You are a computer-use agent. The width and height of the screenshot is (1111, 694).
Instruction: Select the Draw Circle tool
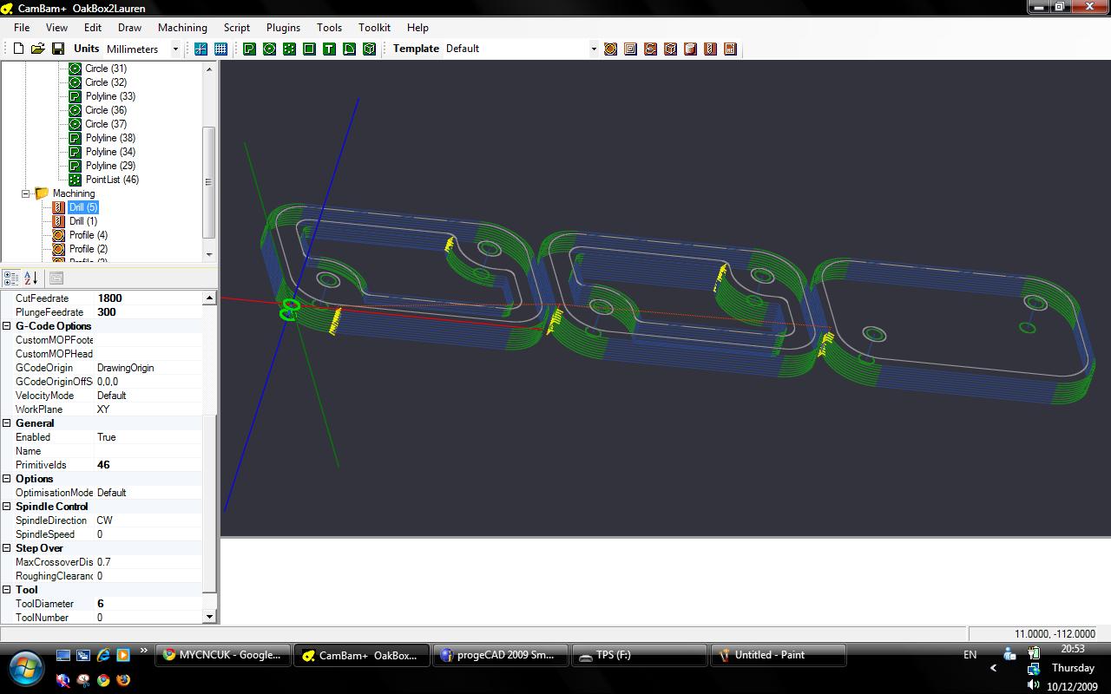(x=269, y=49)
